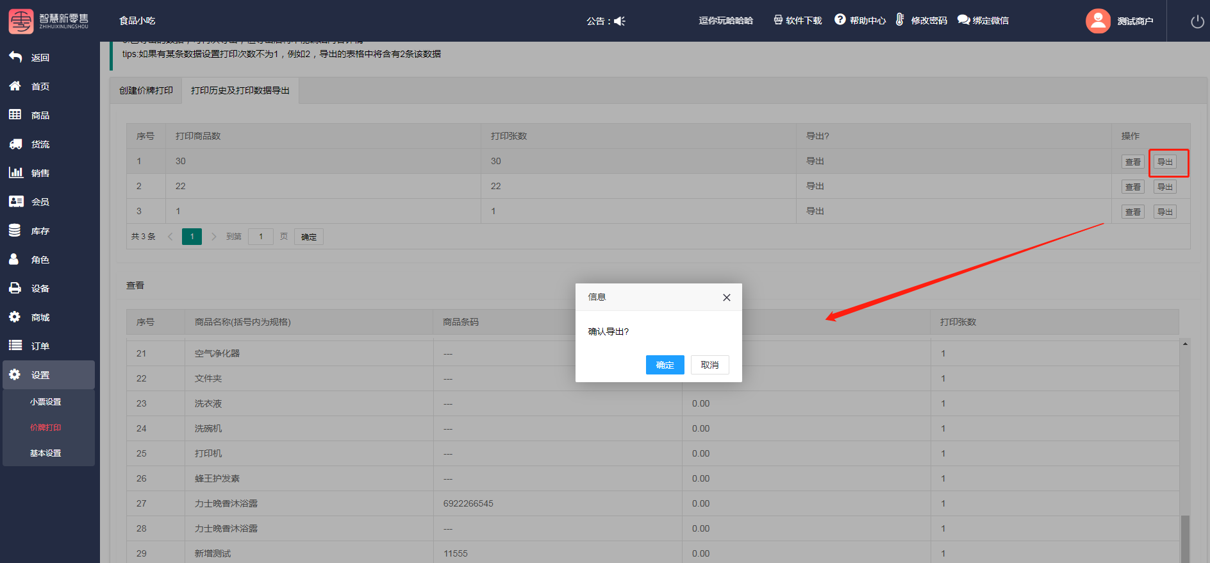Viewport: 1210px width, 563px height.
Task: Click scrollbar up arrow of detail table
Action: coord(1185,344)
